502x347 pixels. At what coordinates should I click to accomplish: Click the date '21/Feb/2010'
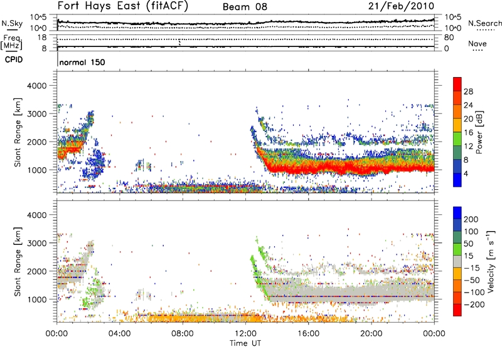click(x=401, y=6)
